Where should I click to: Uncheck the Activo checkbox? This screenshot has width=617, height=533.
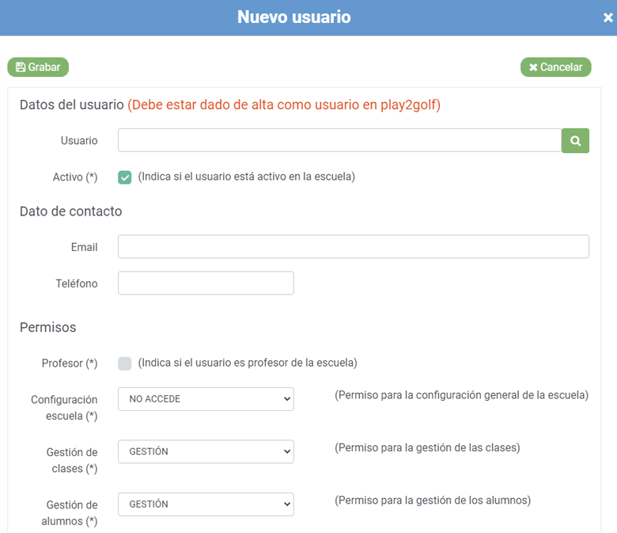pos(125,177)
